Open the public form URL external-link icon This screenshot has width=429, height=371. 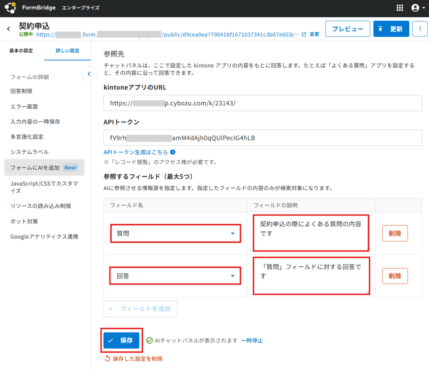pos(304,34)
